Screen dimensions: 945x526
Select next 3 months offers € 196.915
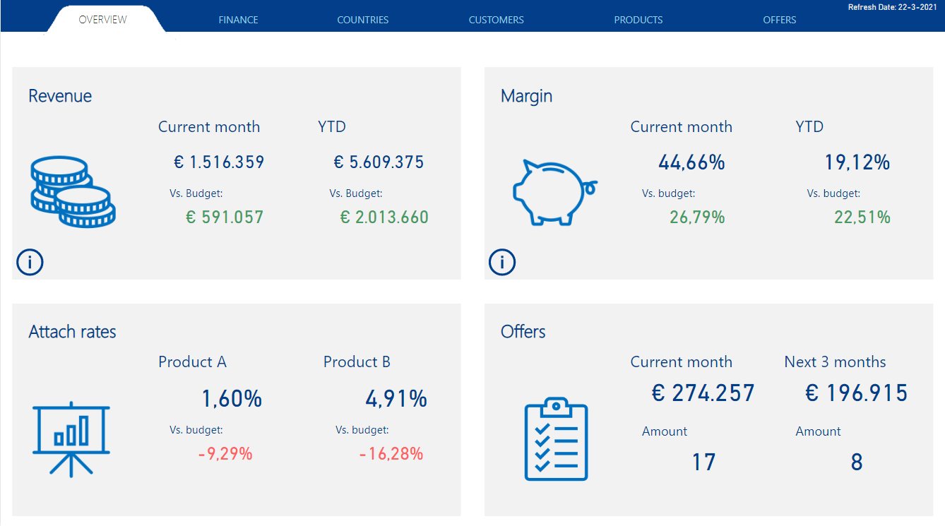click(856, 393)
